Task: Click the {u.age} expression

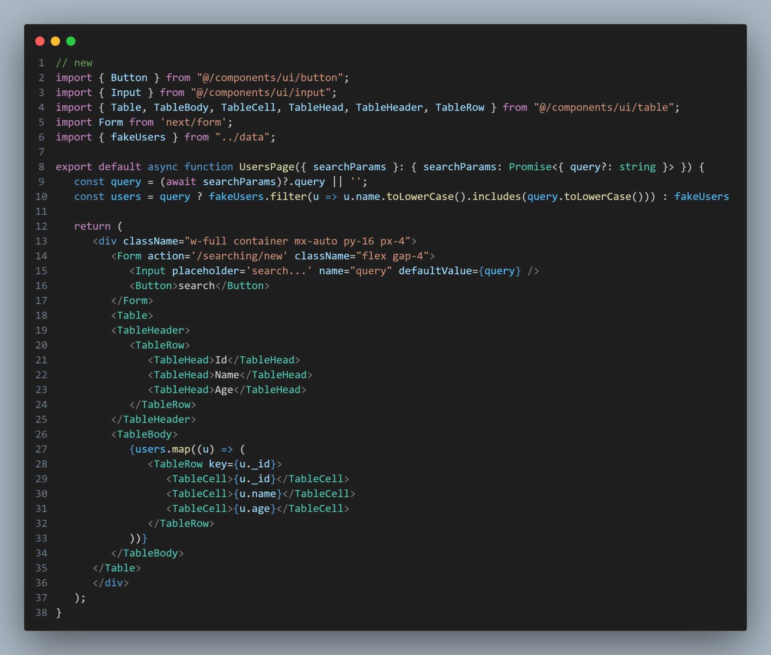Action: (x=255, y=509)
